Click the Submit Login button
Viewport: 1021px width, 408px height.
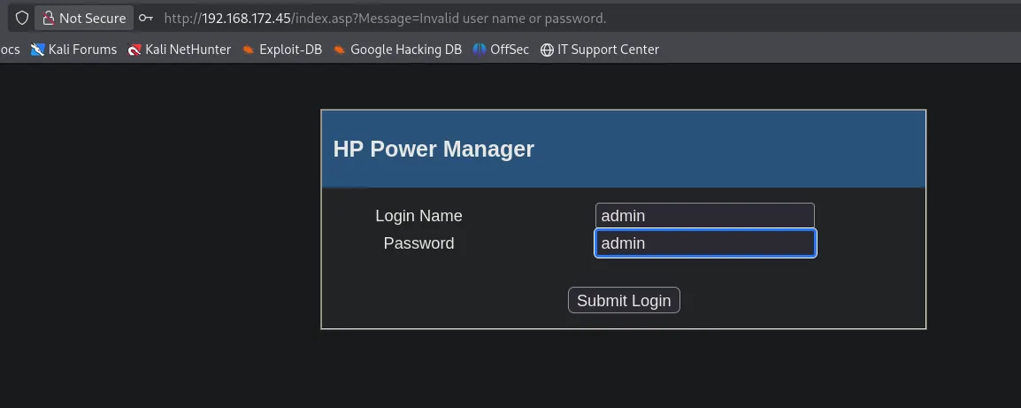pos(624,300)
